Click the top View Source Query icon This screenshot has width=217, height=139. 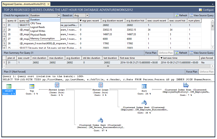coord(191,15)
